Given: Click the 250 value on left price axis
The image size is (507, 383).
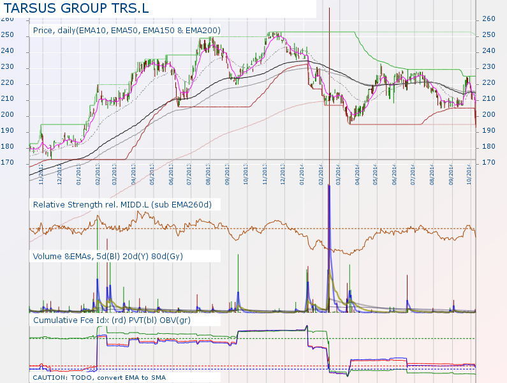Looking at the screenshot, I should tap(7, 35).
